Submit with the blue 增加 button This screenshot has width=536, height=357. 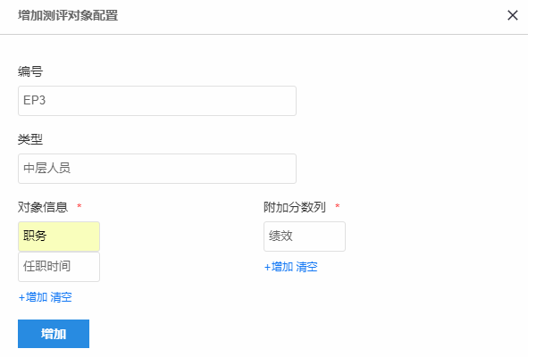pos(54,334)
